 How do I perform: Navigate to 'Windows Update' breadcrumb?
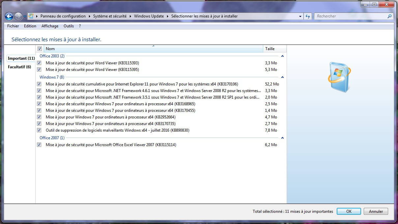point(149,16)
